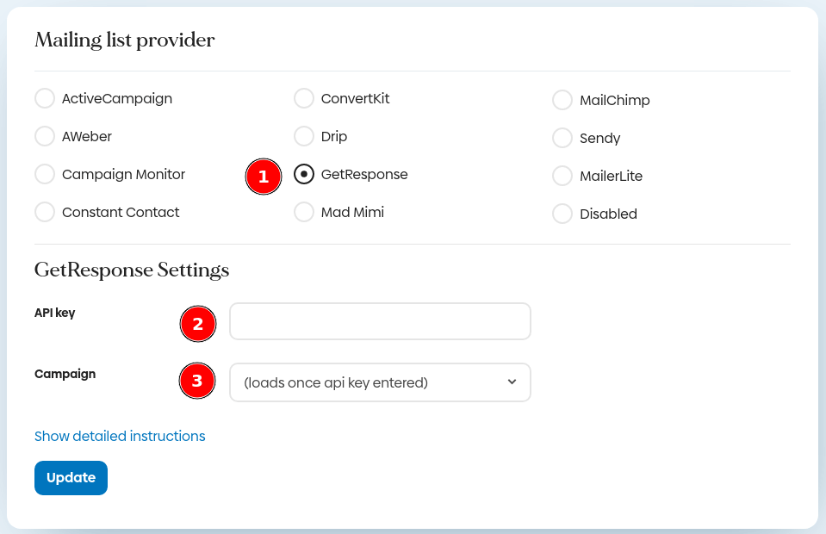Click the red step 1 marker
The height and width of the screenshot is (534, 826).
click(264, 177)
